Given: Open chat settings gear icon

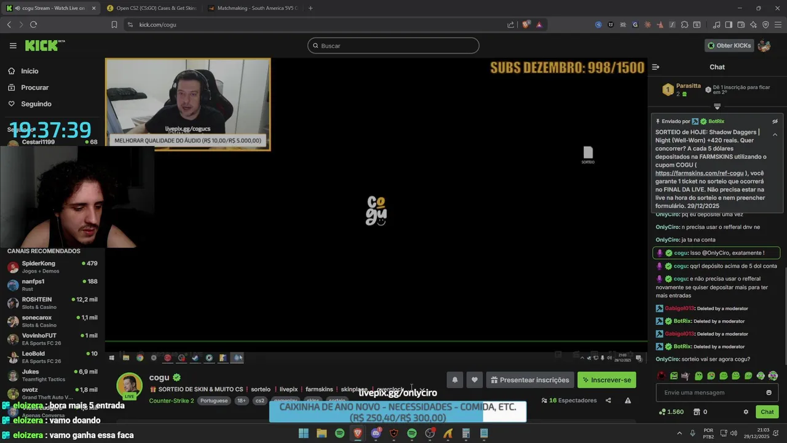Looking at the screenshot, I should 746,412.
